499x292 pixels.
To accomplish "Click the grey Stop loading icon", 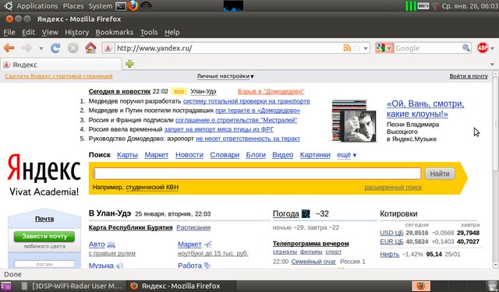I will [73, 48].
